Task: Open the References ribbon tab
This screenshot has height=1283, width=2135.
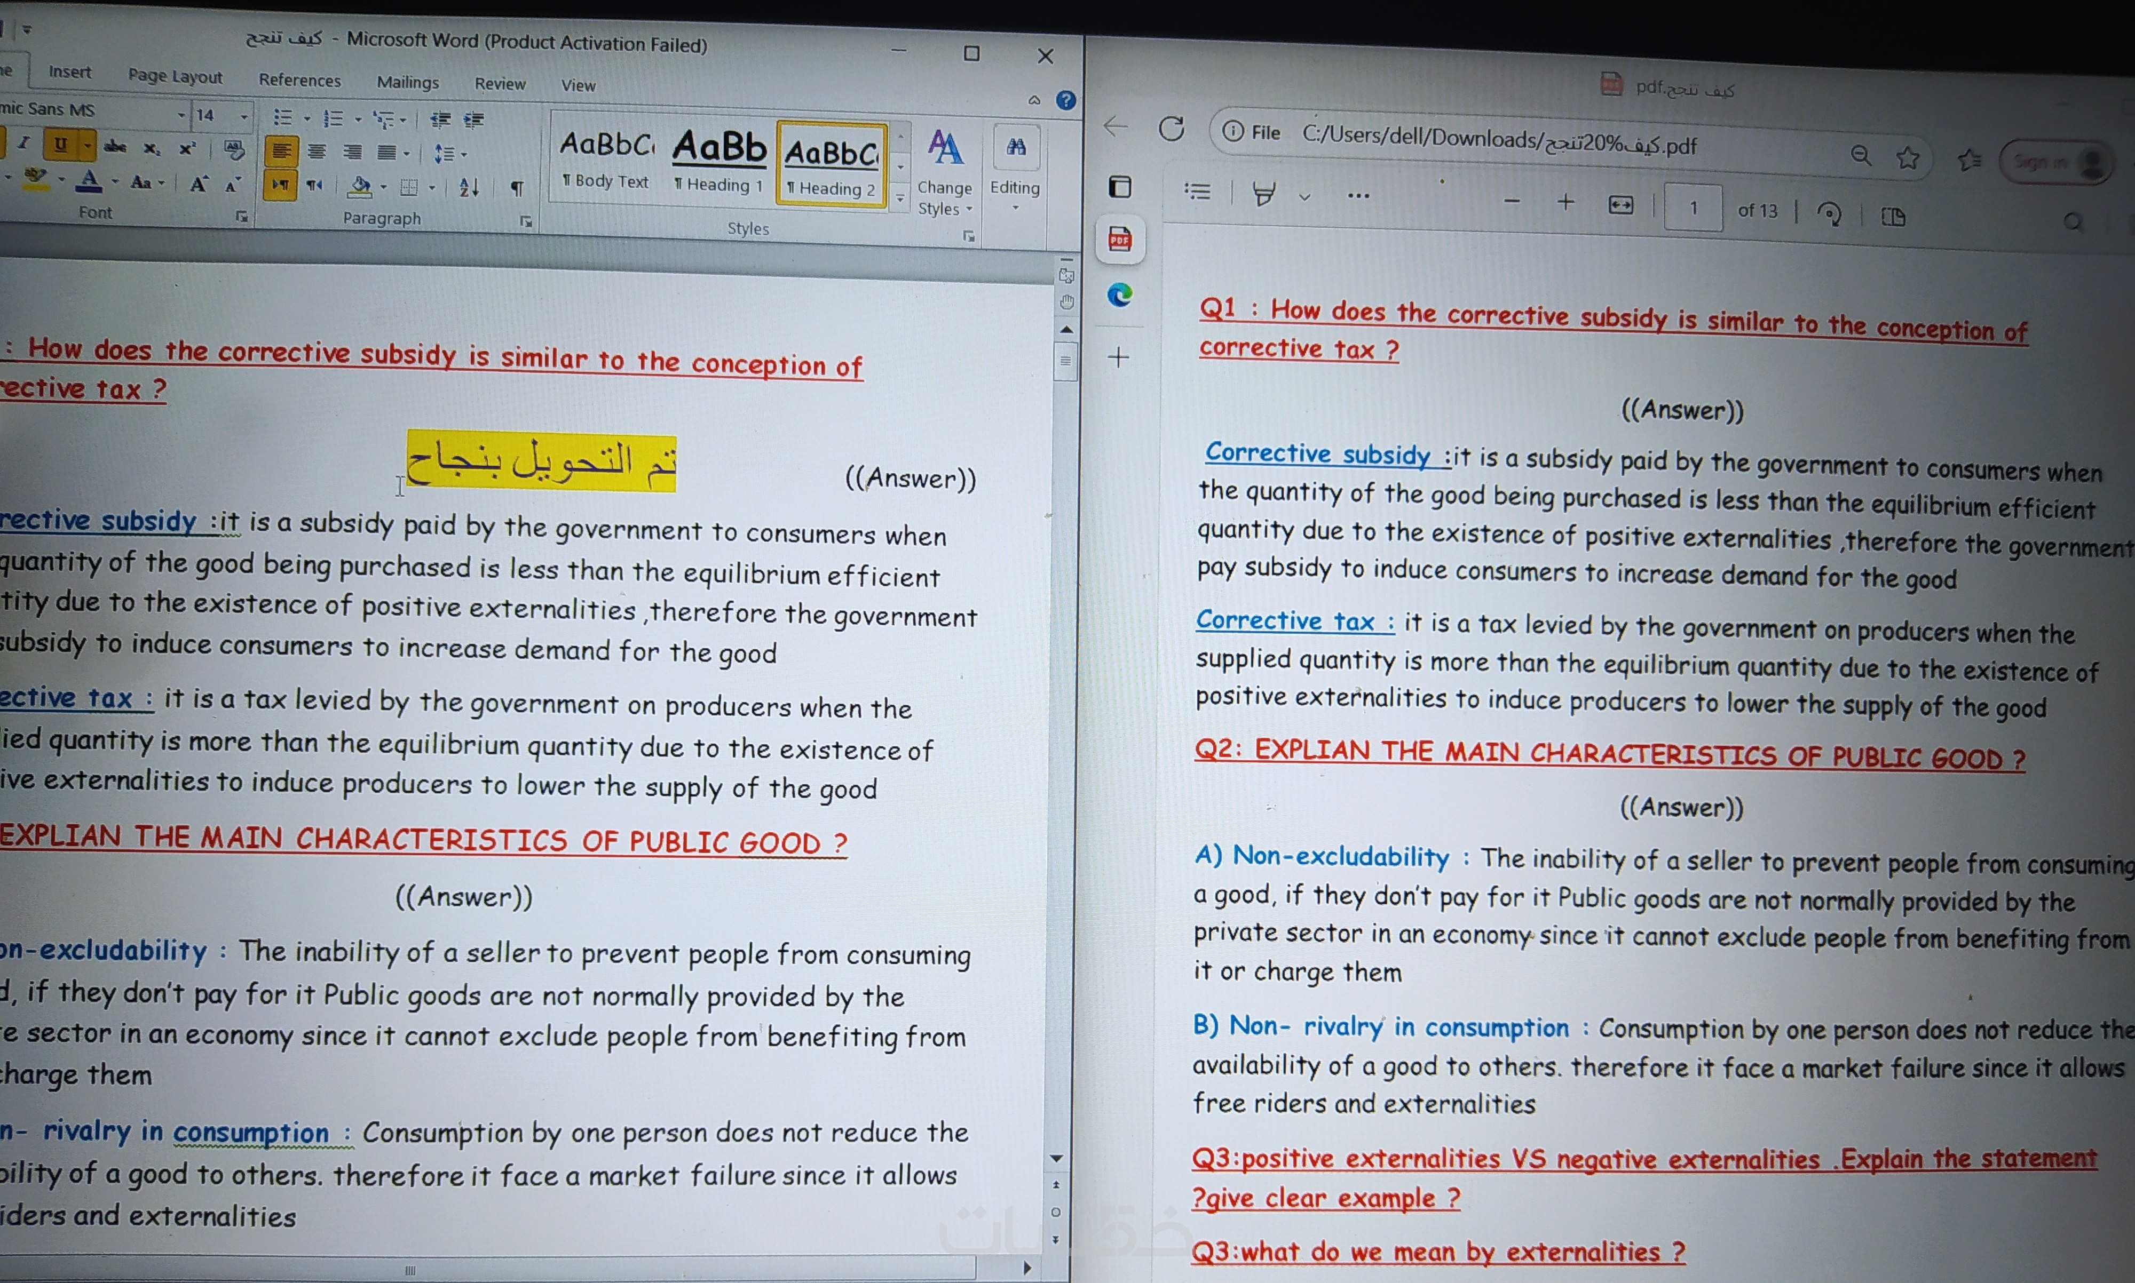Action: click(299, 81)
